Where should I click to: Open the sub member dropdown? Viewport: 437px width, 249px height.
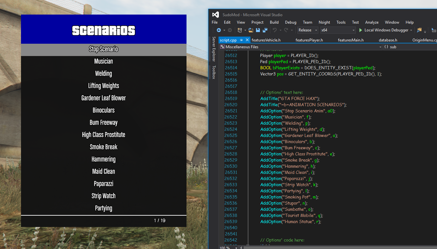(410, 47)
